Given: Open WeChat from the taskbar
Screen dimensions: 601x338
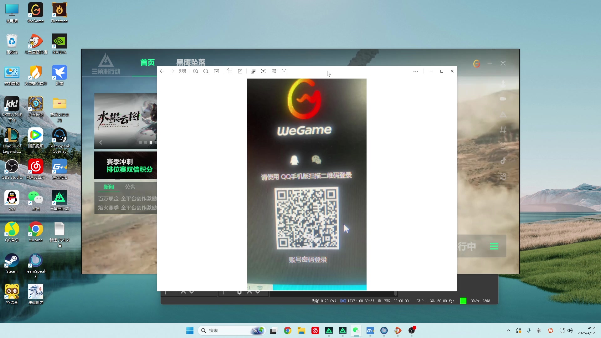Looking at the screenshot, I should tap(356, 330).
